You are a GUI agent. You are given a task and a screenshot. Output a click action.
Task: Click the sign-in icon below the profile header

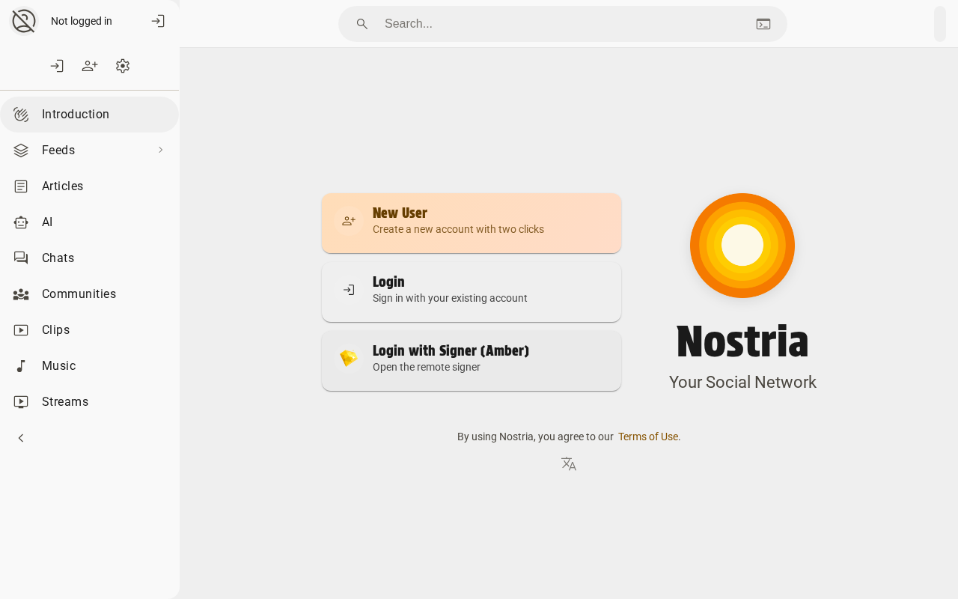click(x=57, y=66)
